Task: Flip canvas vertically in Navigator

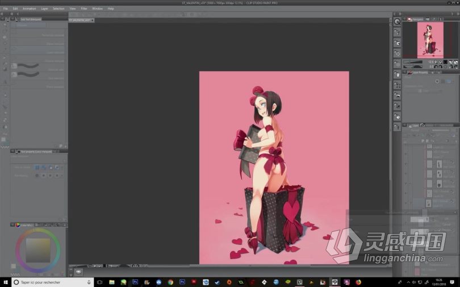Action: pyautogui.click(x=456, y=66)
